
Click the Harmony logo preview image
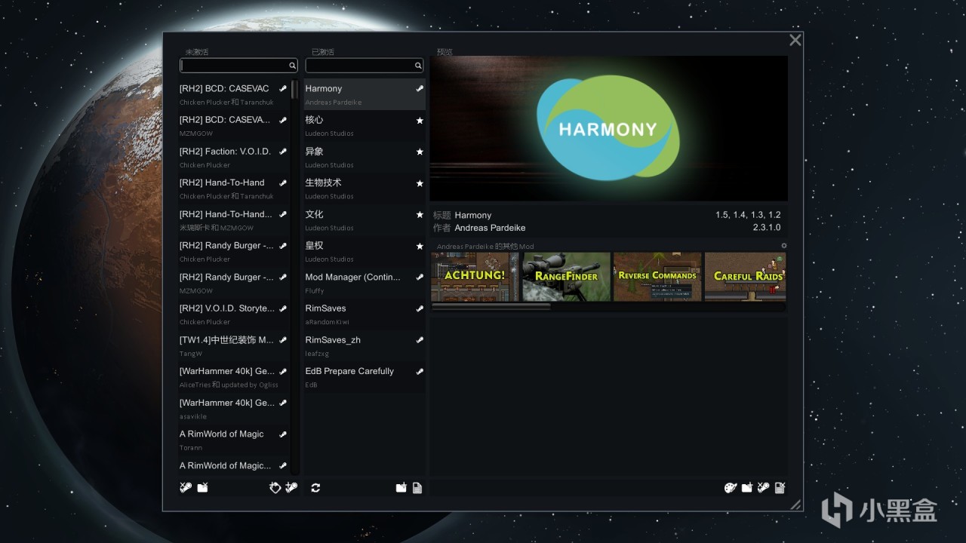pyautogui.click(x=608, y=129)
